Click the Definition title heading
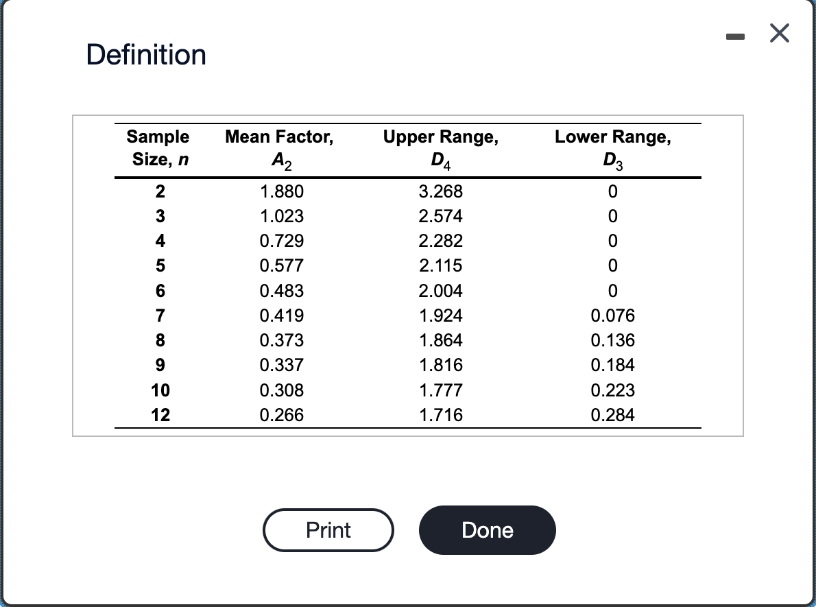 pos(146,54)
